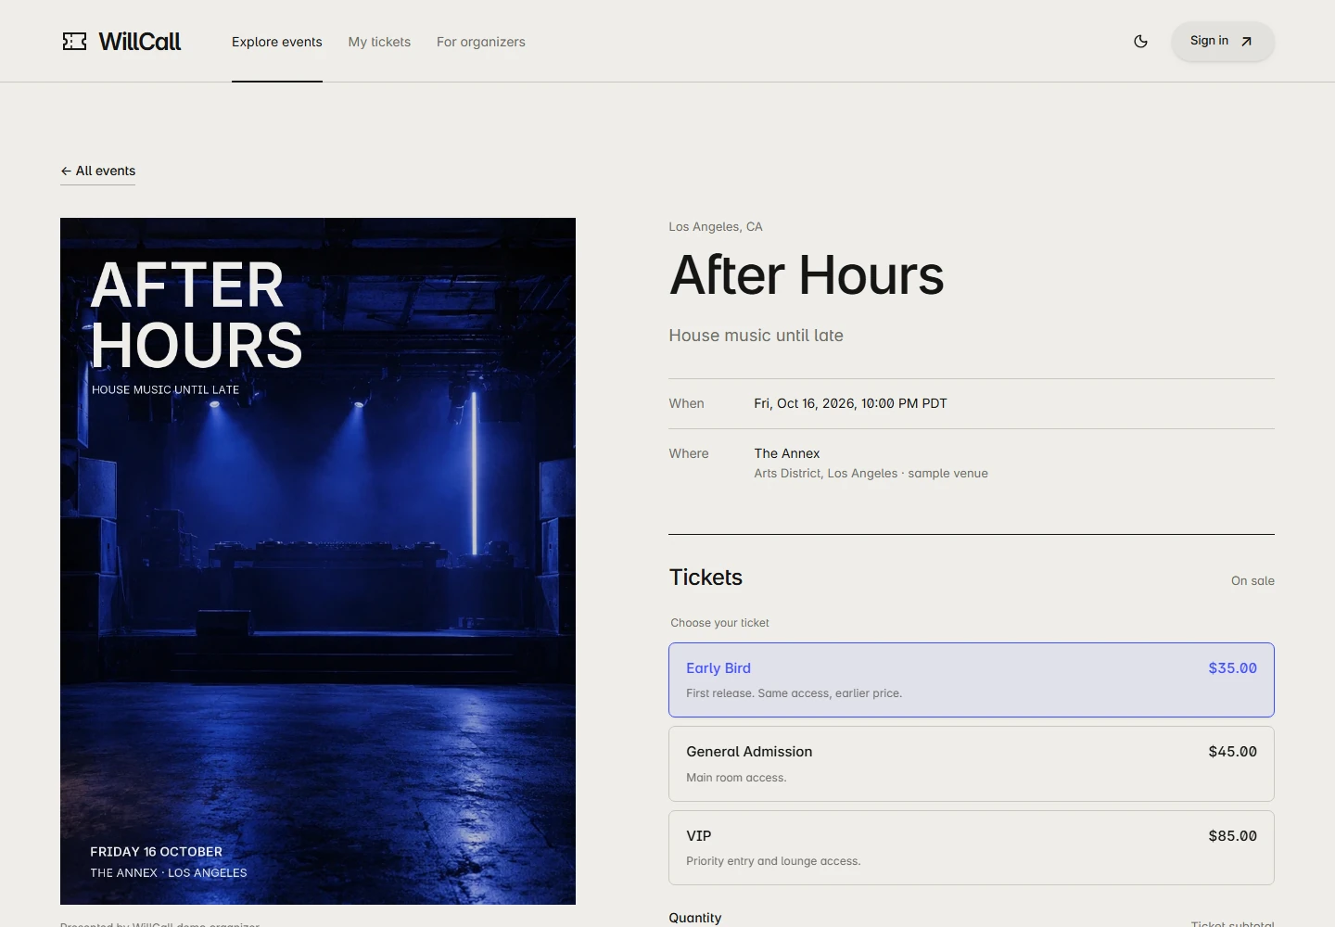Click the 'On sale' status text
1335x927 pixels.
(x=1252, y=580)
